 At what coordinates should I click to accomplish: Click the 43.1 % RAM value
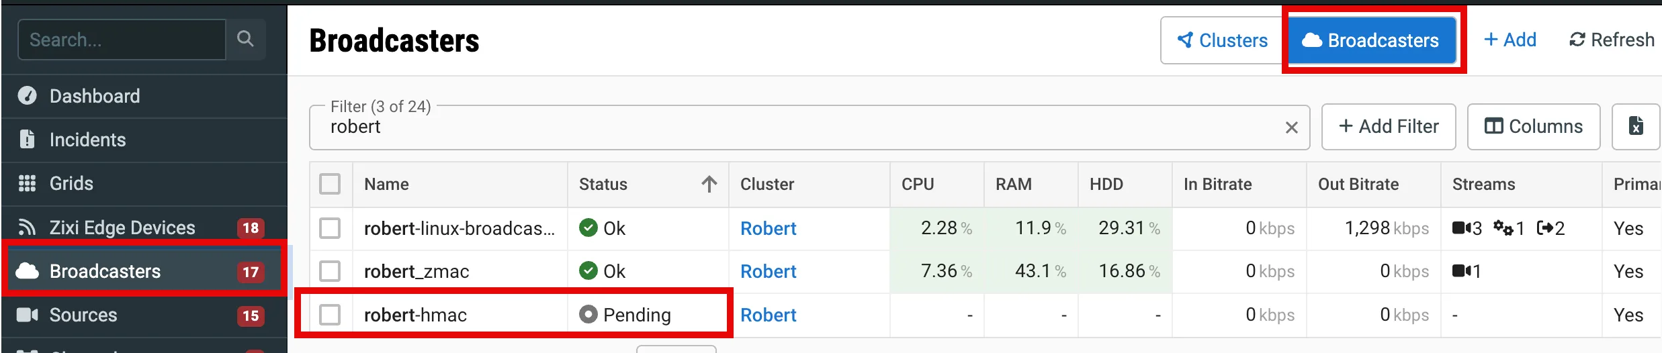(x=1041, y=271)
